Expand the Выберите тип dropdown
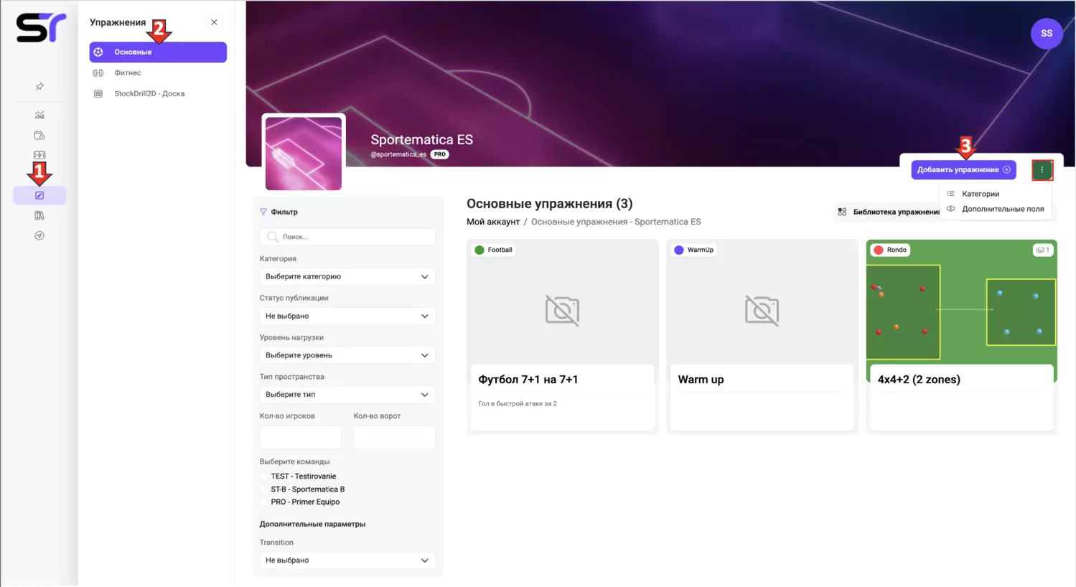Screen dimensions: 1076x587 pos(347,395)
